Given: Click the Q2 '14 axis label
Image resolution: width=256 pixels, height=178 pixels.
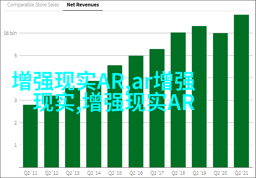Looking at the screenshot, I should pyautogui.click(x=94, y=173).
